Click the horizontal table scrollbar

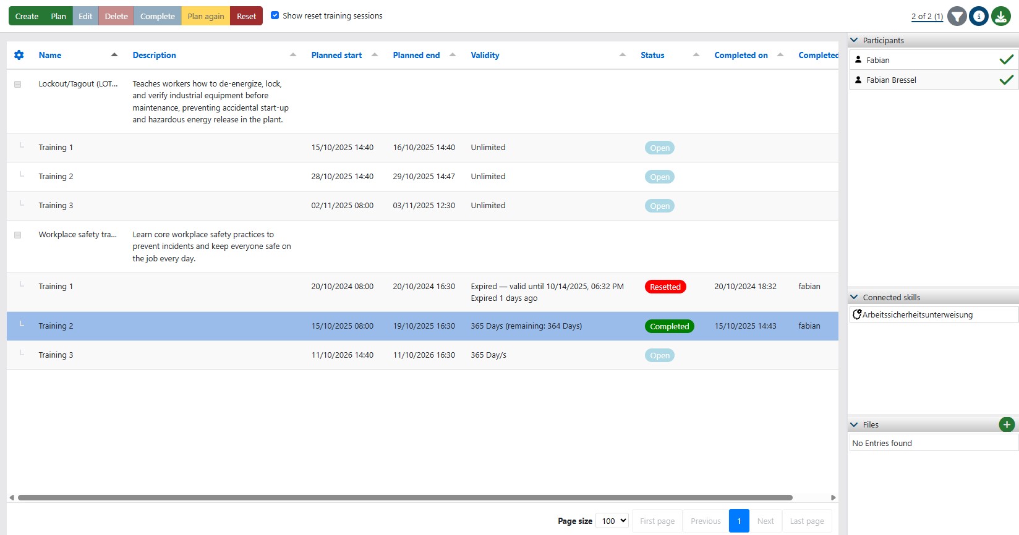click(405, 497)
